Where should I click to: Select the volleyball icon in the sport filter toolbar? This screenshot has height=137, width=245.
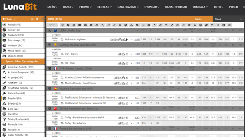click(x=85, y=25)
